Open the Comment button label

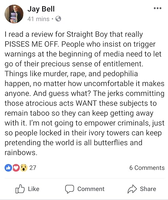click(x=91, y=189)
